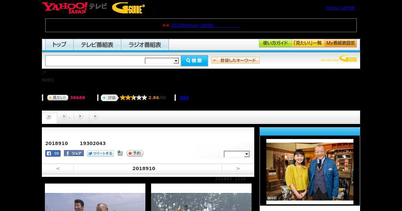Click the NHK1 channel text
The image size is (402, 211).
click(x=48, y=80)
